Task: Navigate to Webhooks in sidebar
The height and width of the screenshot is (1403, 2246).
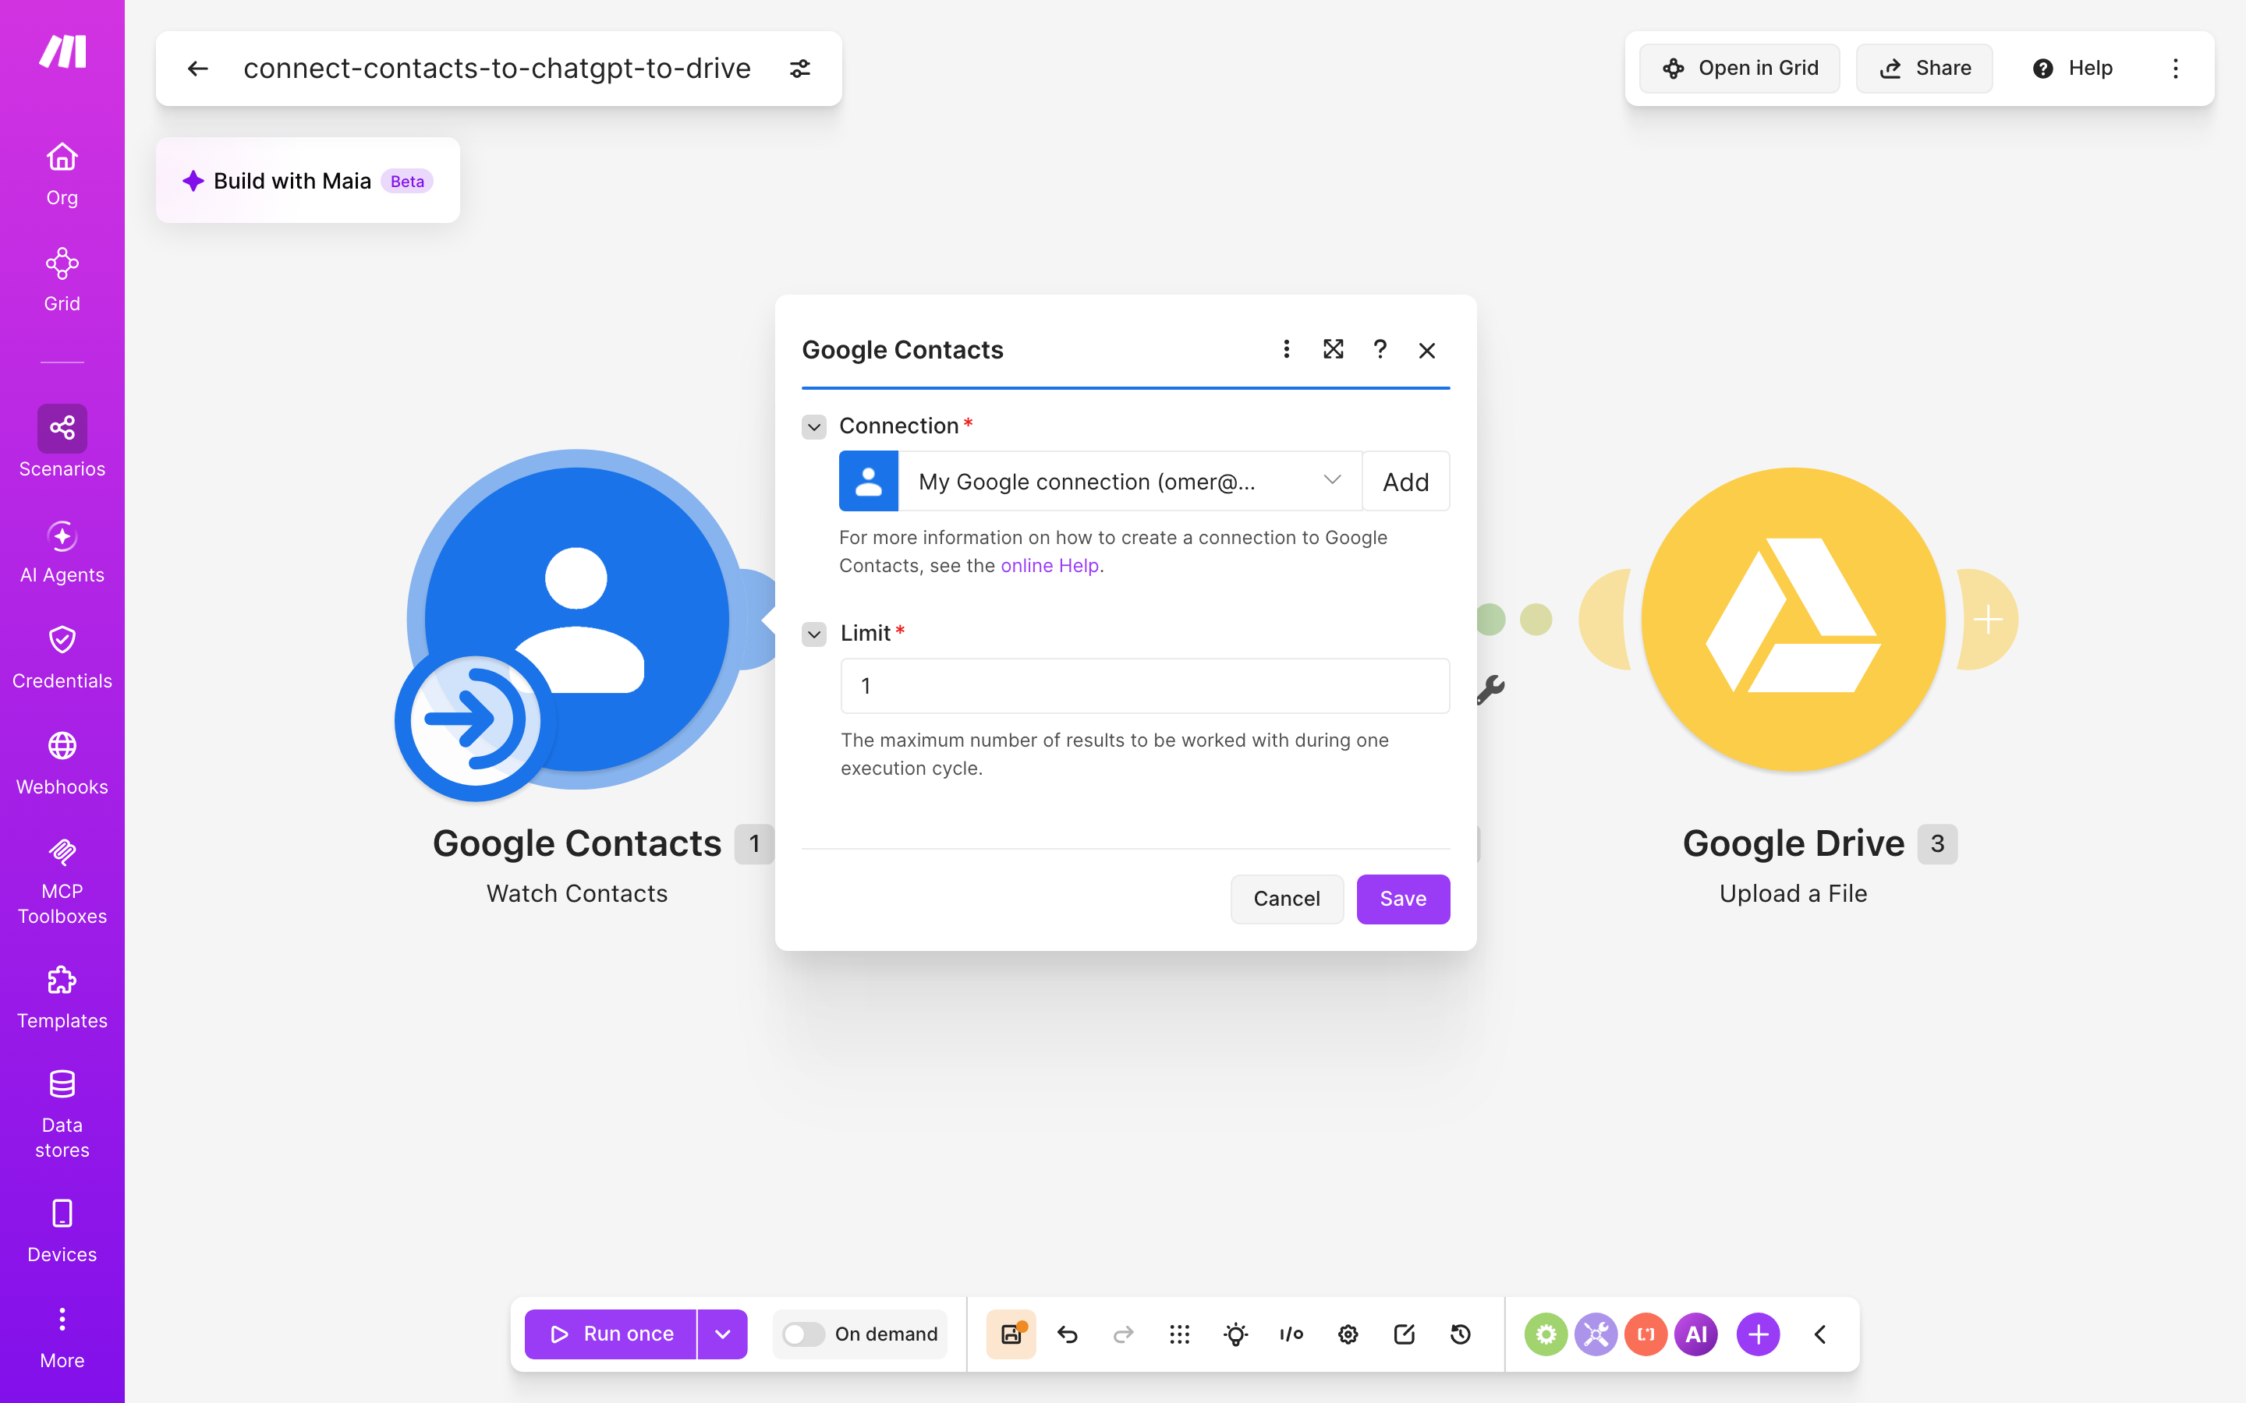Action: coord(62,764)
